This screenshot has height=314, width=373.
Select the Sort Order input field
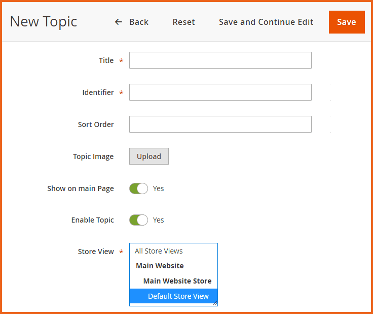220,124
